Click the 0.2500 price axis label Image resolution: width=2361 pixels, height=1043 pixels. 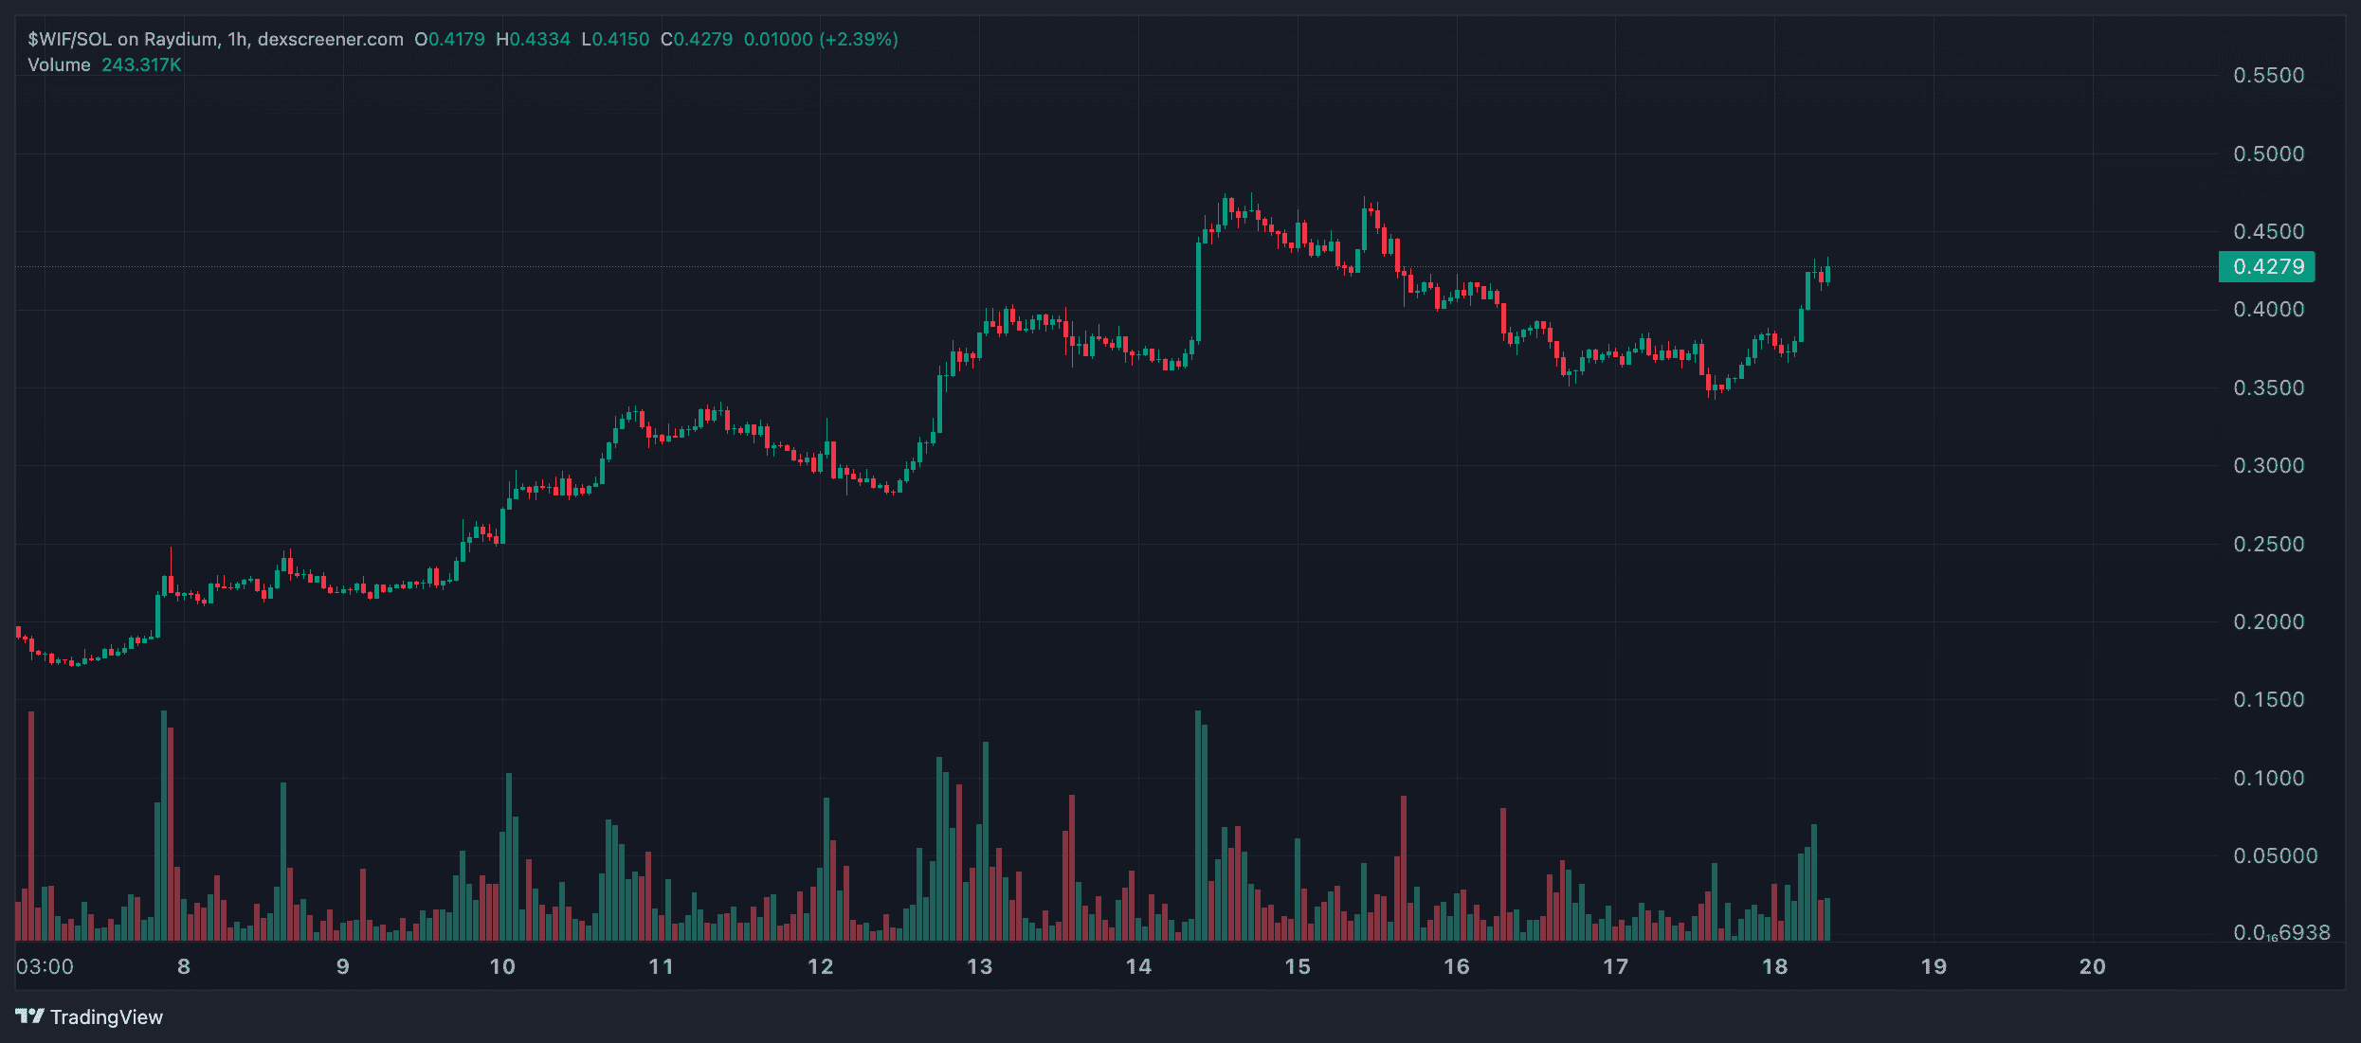coord(2268,544)
